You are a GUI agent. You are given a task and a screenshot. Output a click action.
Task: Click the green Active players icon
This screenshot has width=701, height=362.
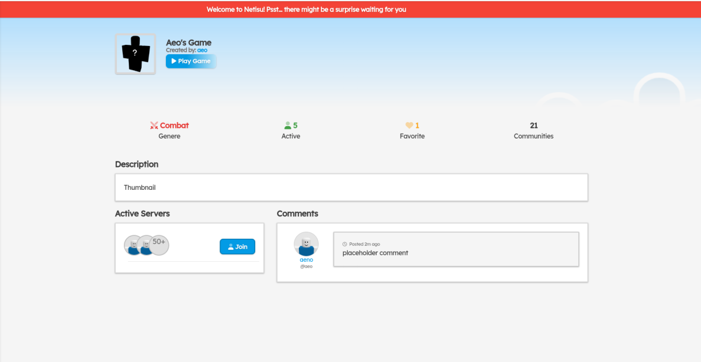click(x=288, y=126)
